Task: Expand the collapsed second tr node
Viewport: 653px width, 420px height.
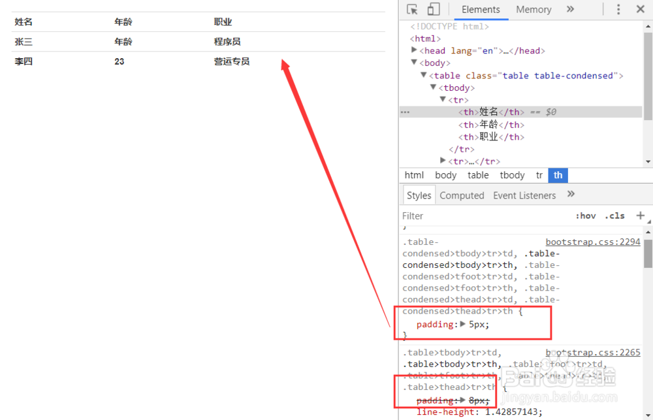Action: tap(443, 161)
